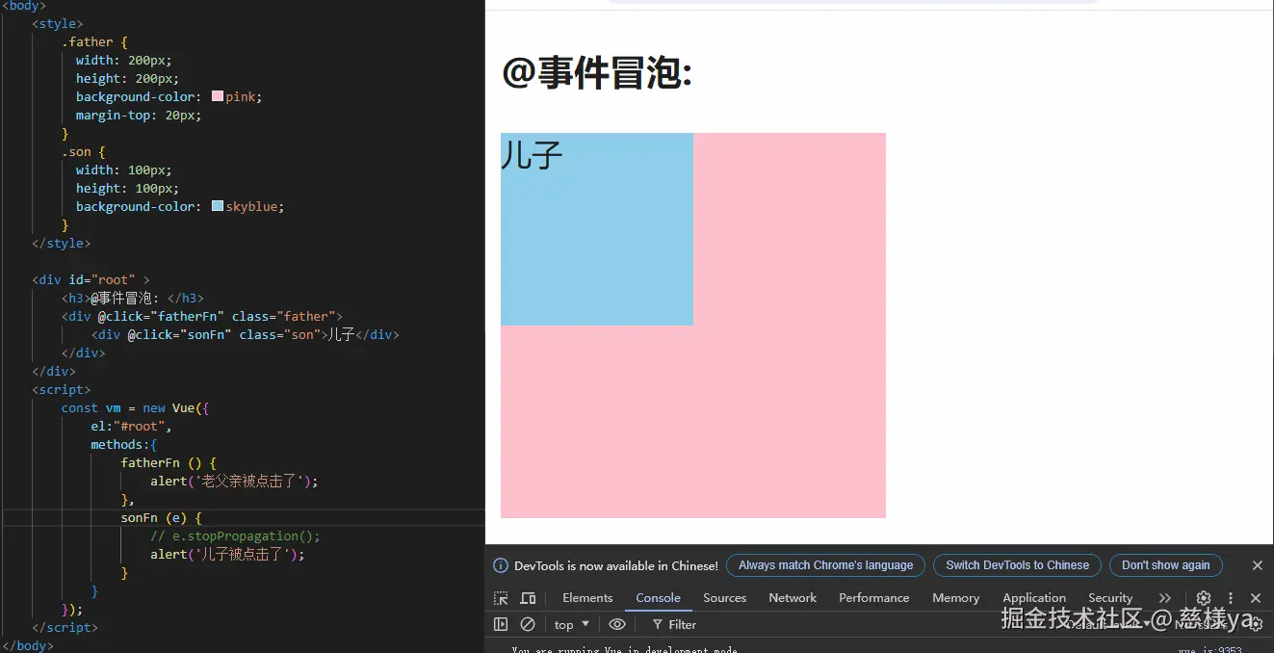Image resolution: width=1274 pixels, height=653 pixels.
Task: Click Switch DevTools to Chinese button
Action: 1017,565
